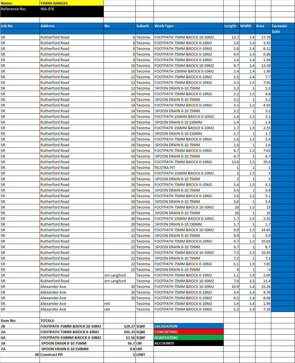Click the WA-876 reference number cell
Image resolution: width=295 pixels, height=363 pixels.
coord(72,9)
